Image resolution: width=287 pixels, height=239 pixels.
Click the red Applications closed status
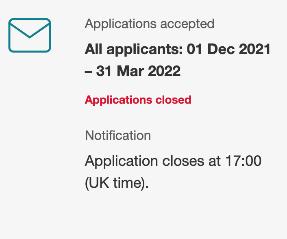(138, 100)
